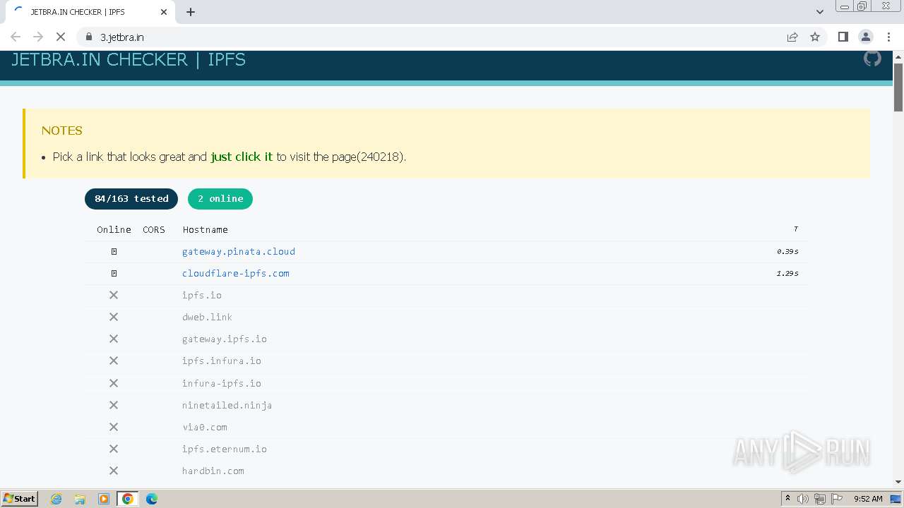Click the T time column header

[x=796, y=229]
